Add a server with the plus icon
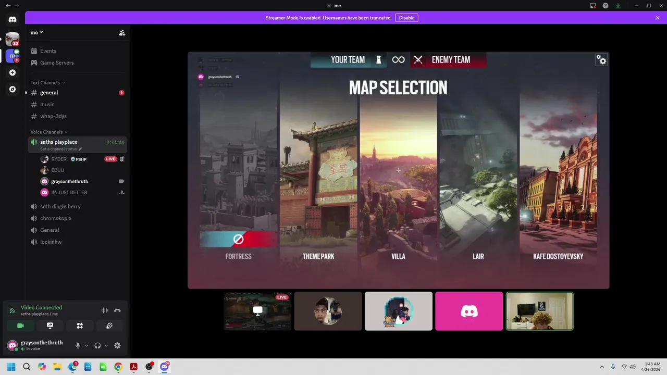Viewport: 667px width, 375px height. [x=13, y=72]
